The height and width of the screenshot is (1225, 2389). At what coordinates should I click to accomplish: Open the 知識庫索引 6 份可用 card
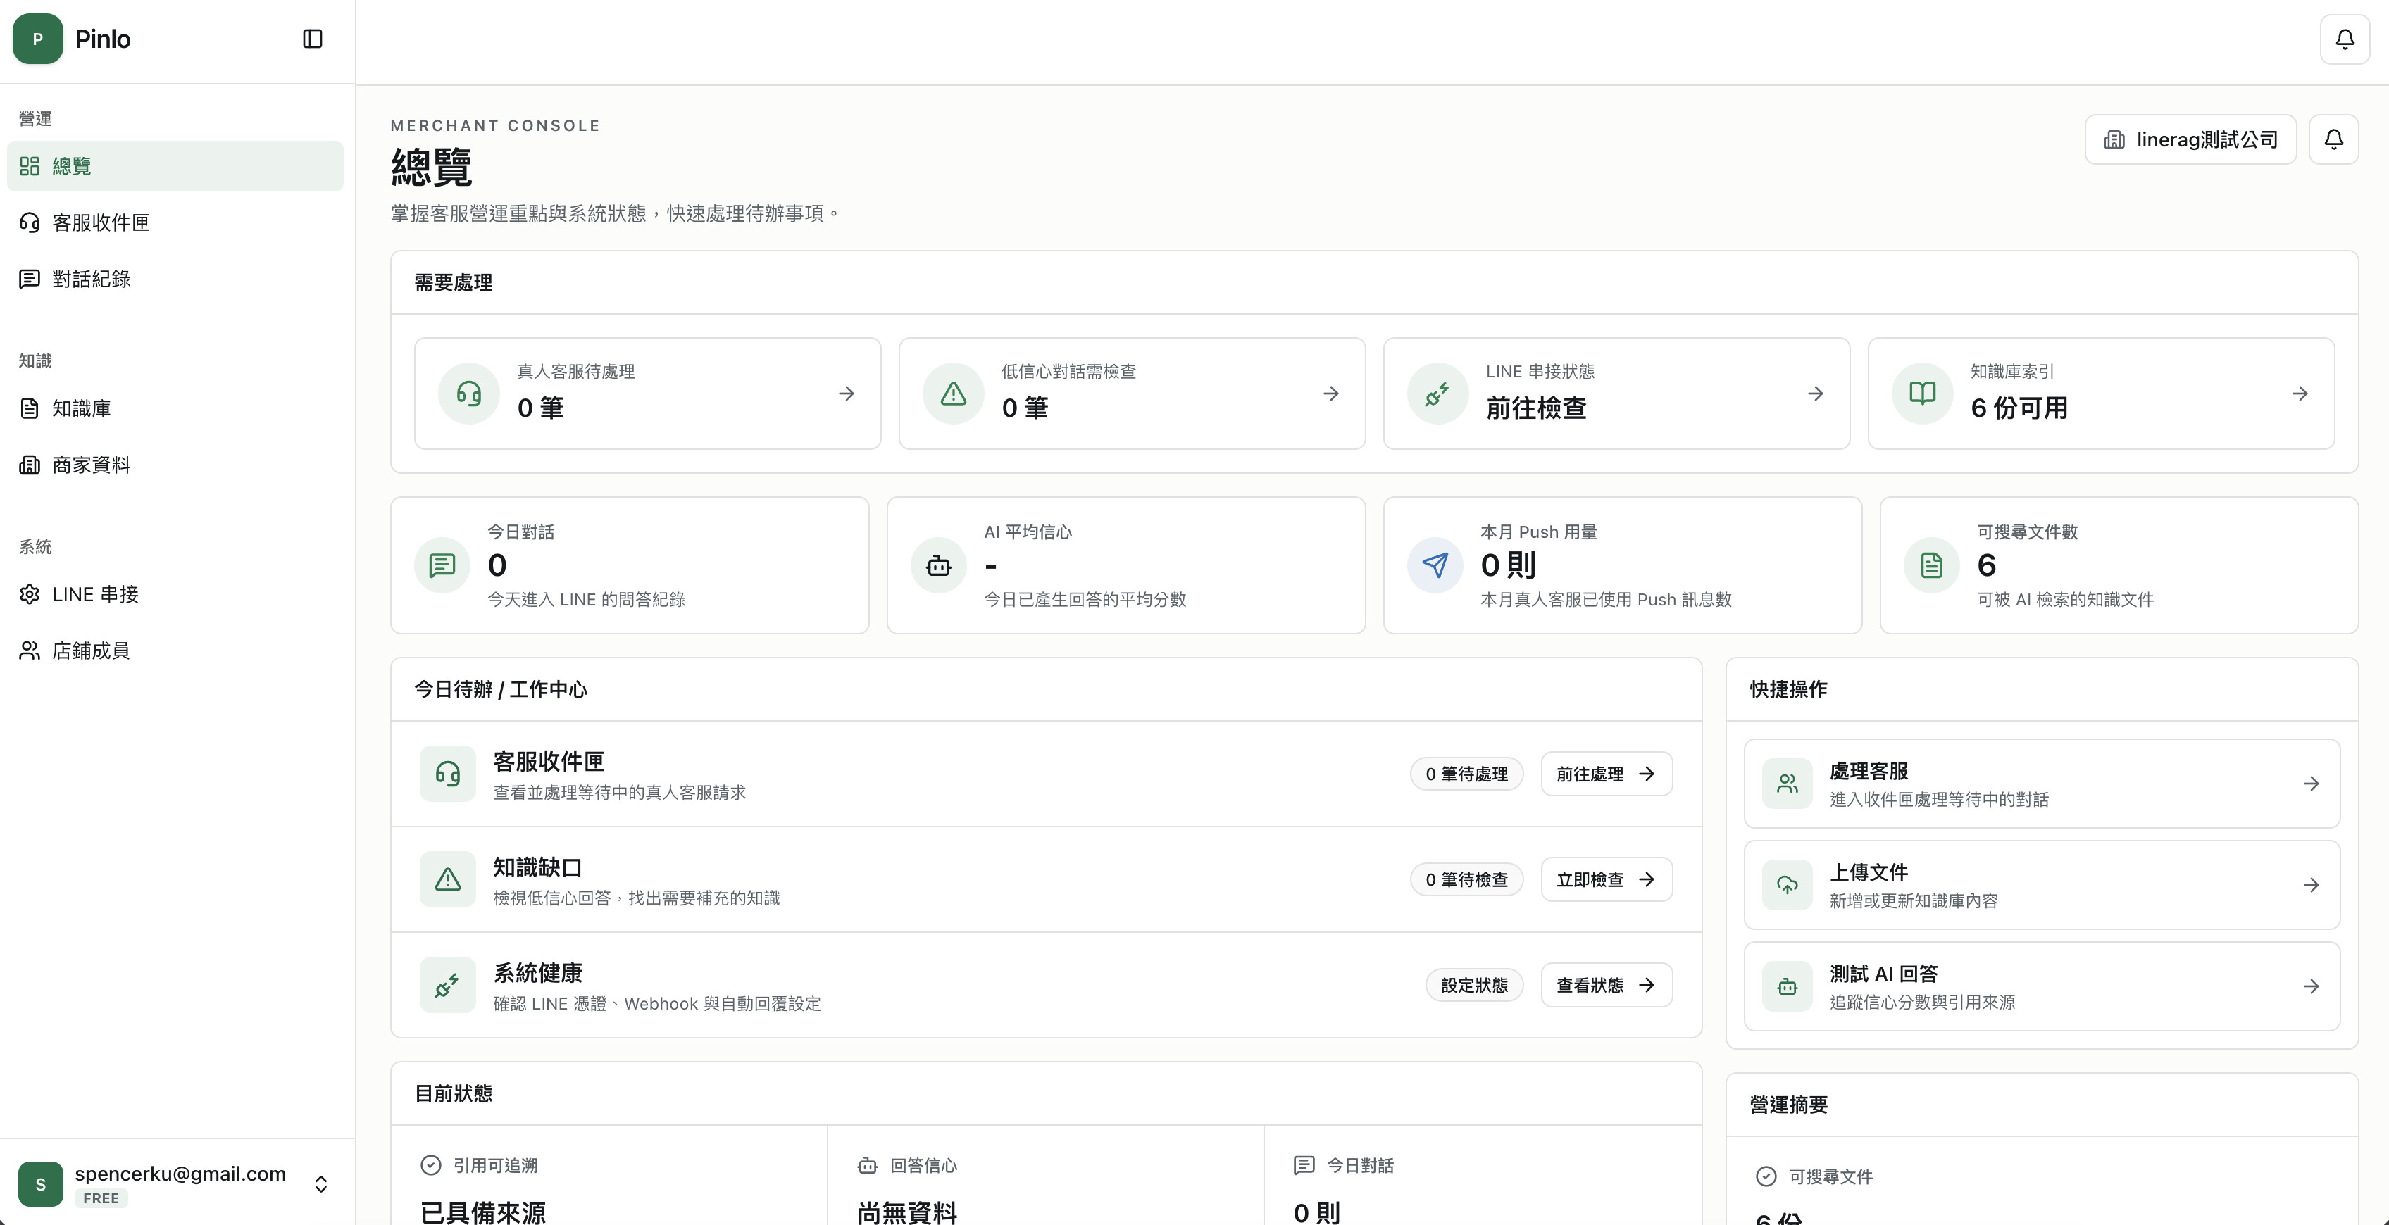[2100, 393]
